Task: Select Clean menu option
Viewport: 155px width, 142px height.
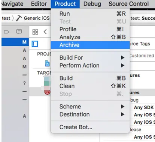Action: click(90, 86)
